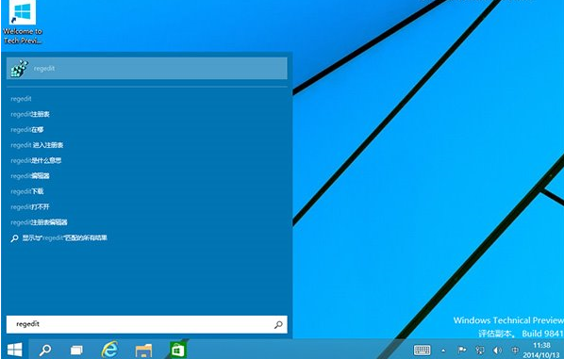Show all results matching regedit link
This screenshot has height=359, width=564.
click(59, 237)
